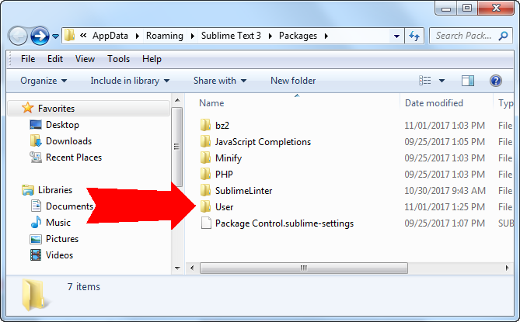The image size is (520, 322).
Task: Select the User folder
Action: [x=224, y=207]
